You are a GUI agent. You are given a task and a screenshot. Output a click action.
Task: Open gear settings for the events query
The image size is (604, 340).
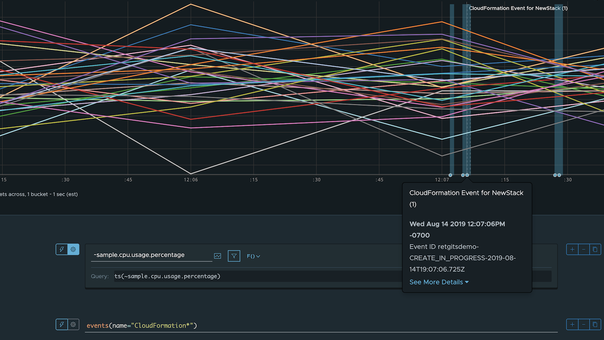click(x=74, y=324)
